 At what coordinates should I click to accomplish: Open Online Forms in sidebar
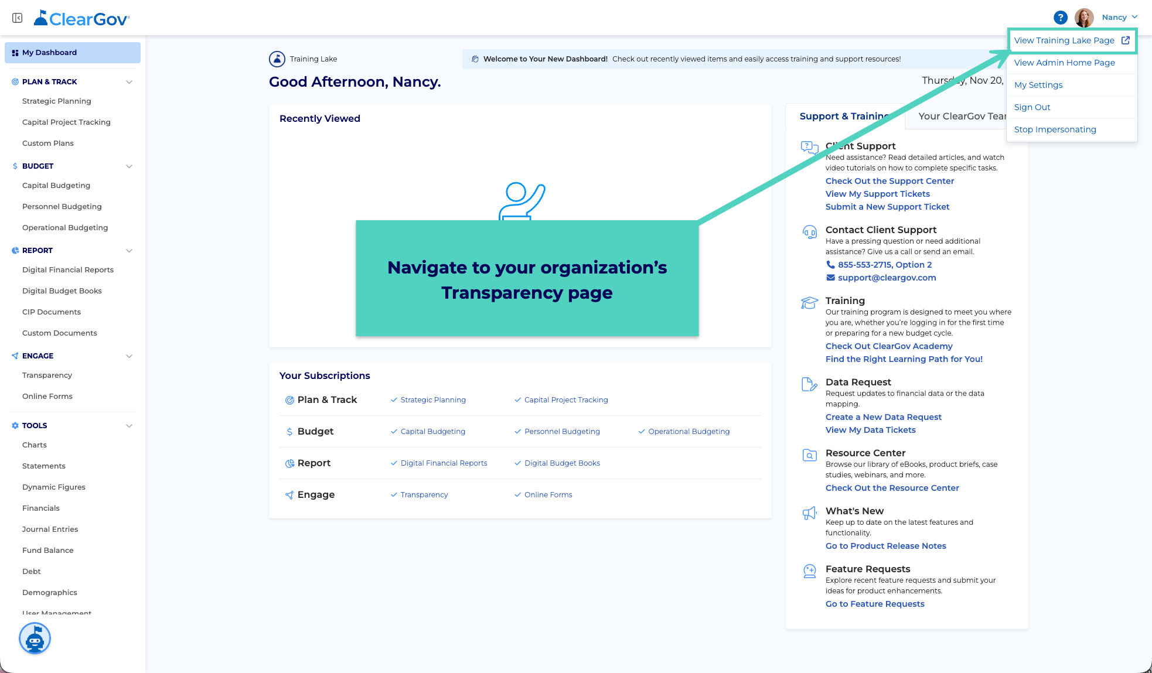pyautogui.click(x=47, y=397)
